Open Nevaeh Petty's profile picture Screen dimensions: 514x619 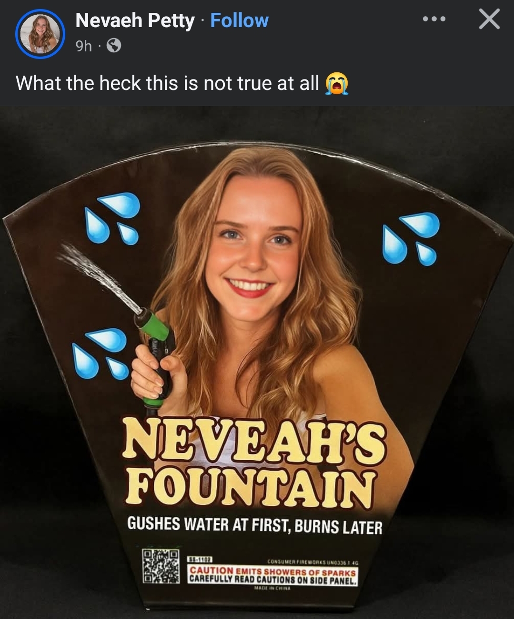click(40, 34)
